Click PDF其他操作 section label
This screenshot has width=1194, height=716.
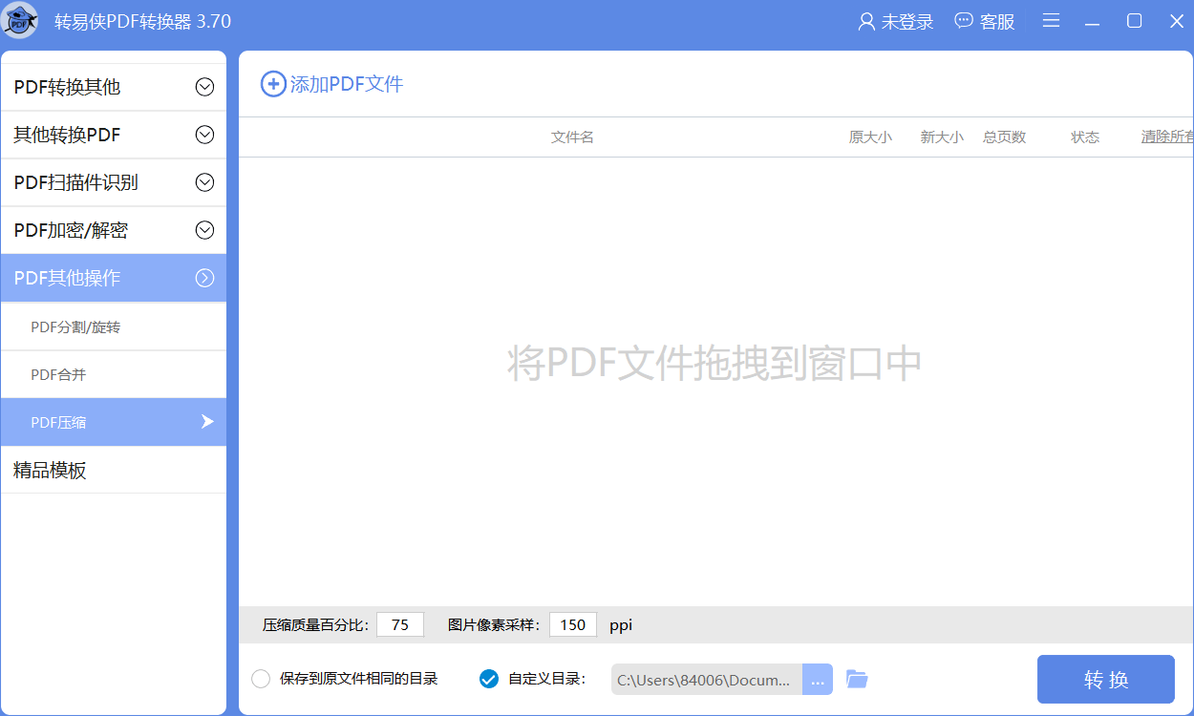(x=67, y=278)
